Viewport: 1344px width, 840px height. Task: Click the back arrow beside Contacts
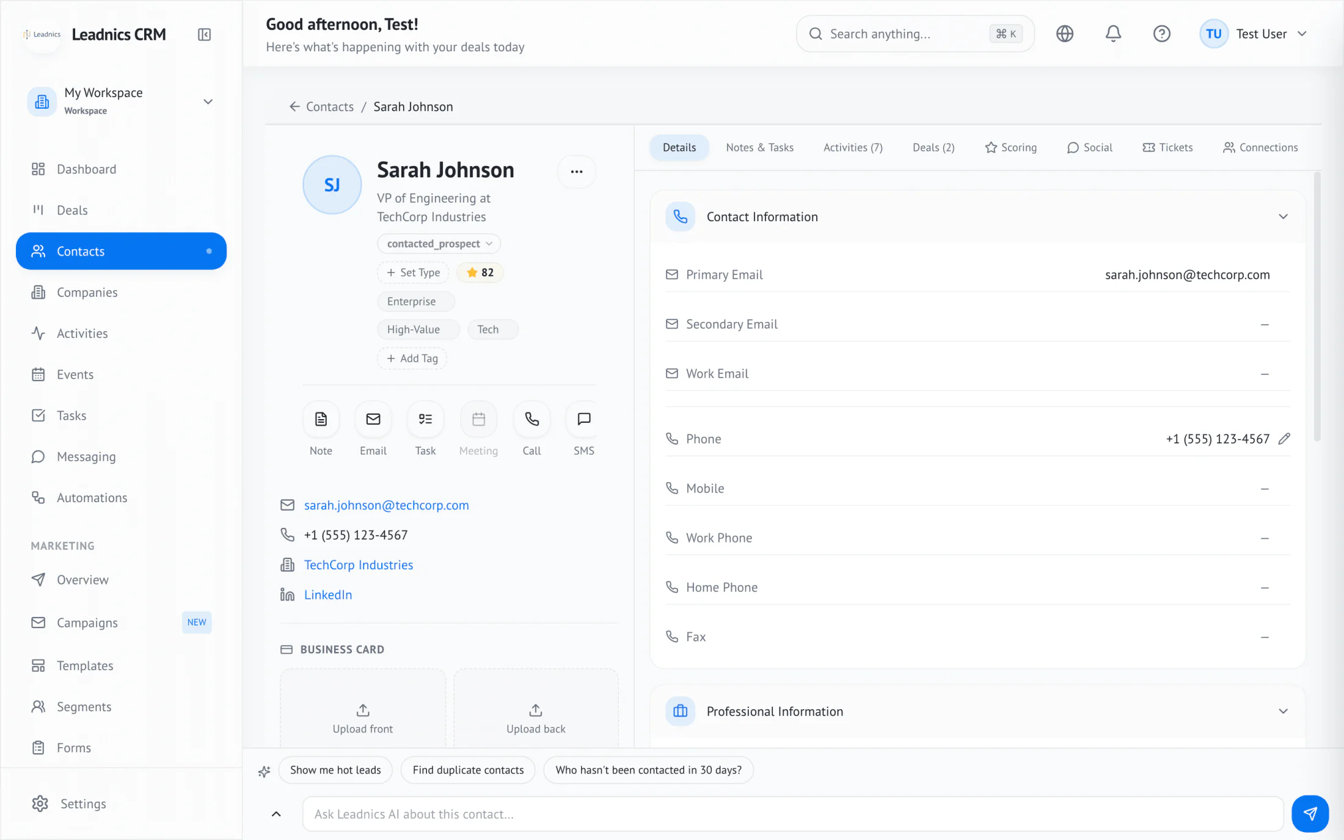(x=294, y=107)
